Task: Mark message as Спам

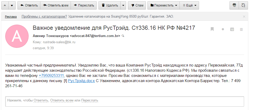Action: coord(137,5)
